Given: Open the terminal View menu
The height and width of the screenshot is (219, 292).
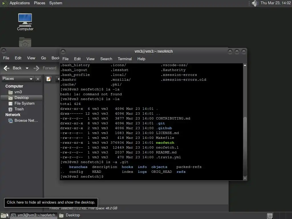Looking at the screenshot, I should point(90,59).
